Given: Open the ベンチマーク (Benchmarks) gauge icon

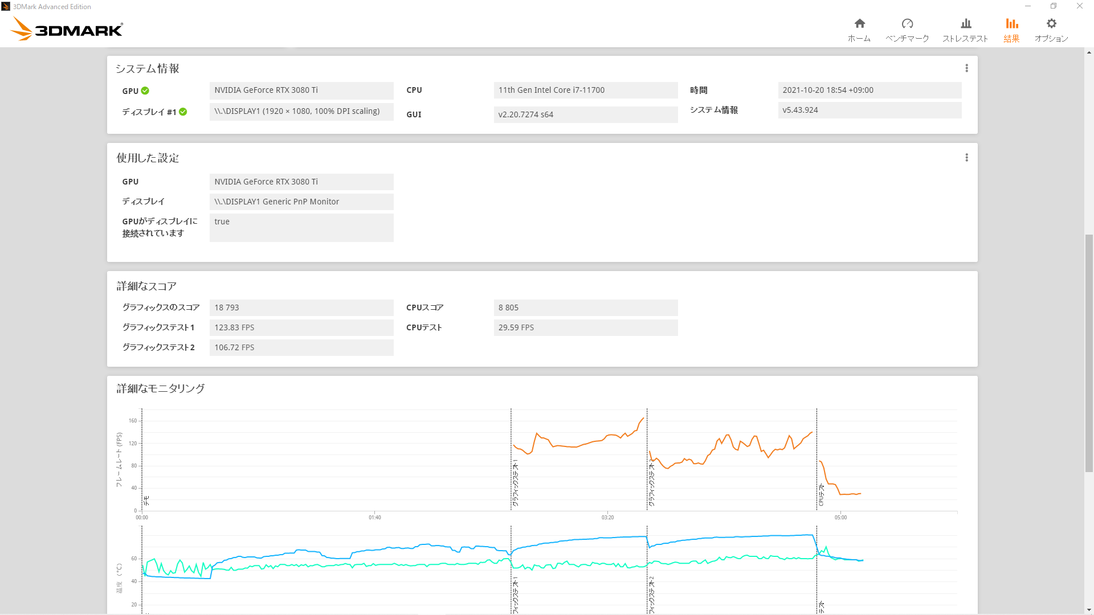Looking at the screenshot, I should point(907,23).
